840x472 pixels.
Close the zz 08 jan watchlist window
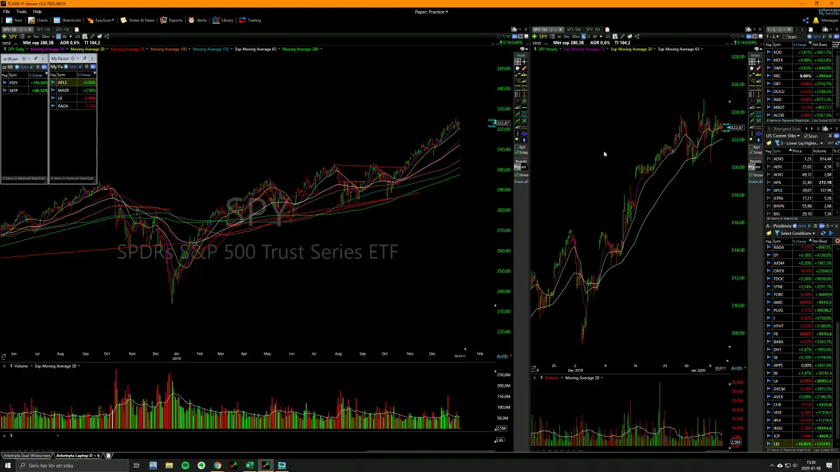(x=43, y=59)
